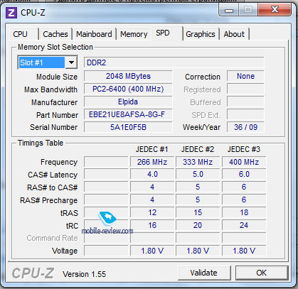Close the CPU-Z window
The image size is (298, 289).
pos(275,10)
